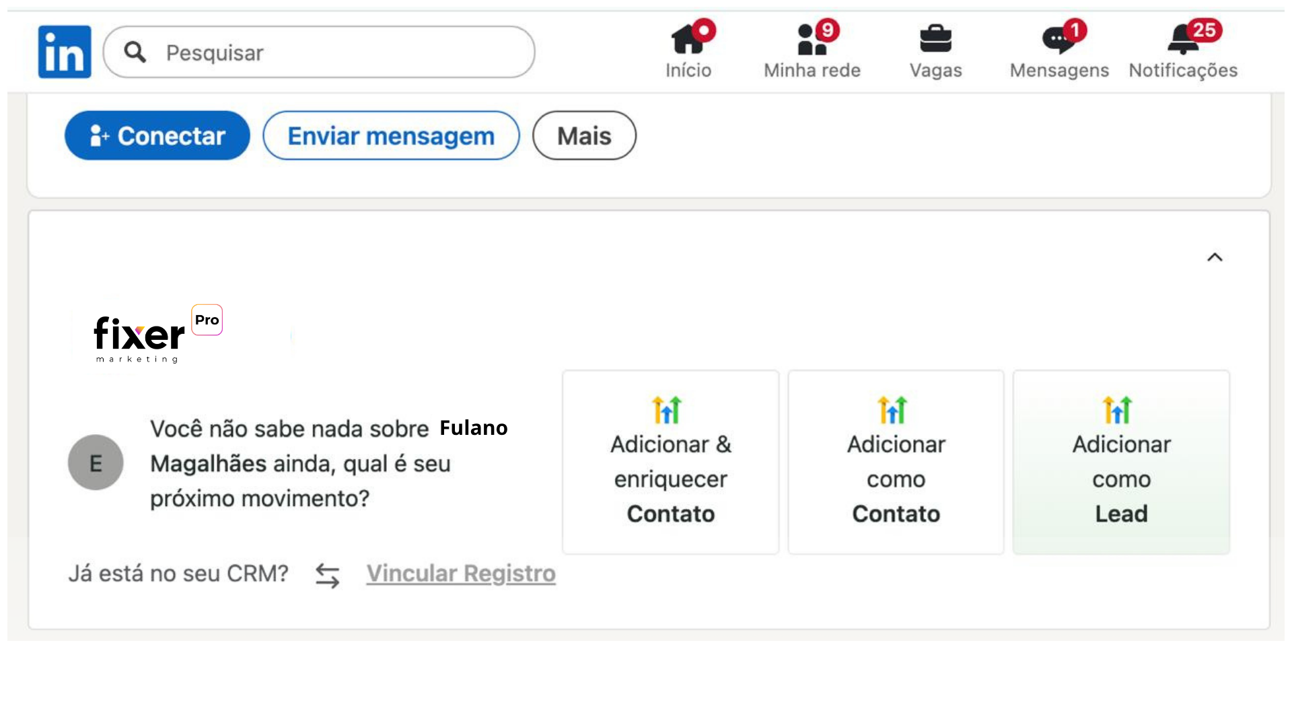Follow the Vincular Registro link
The image size is (1292, 727).
[x=461, y=574]
